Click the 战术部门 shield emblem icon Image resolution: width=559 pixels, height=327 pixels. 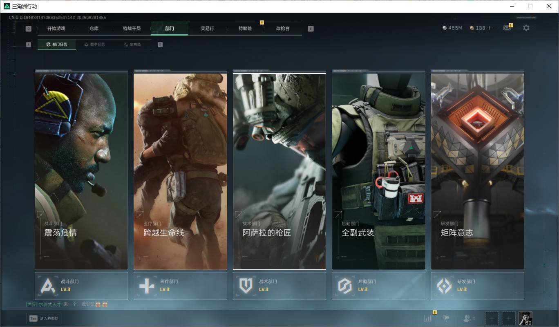point(246,286)
